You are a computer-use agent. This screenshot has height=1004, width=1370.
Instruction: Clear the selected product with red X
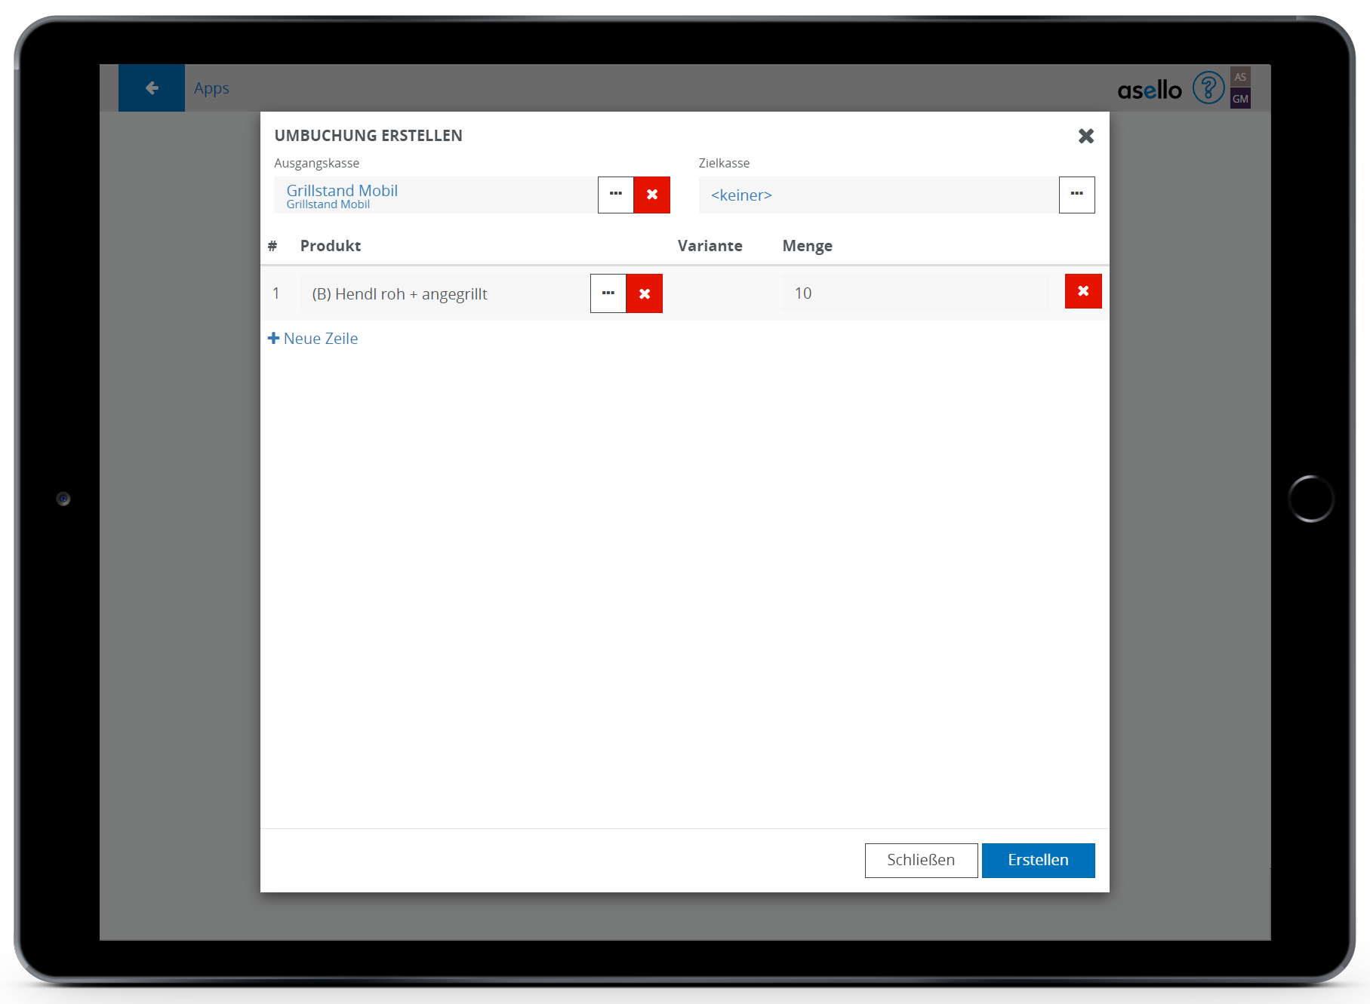click(645, 294)
